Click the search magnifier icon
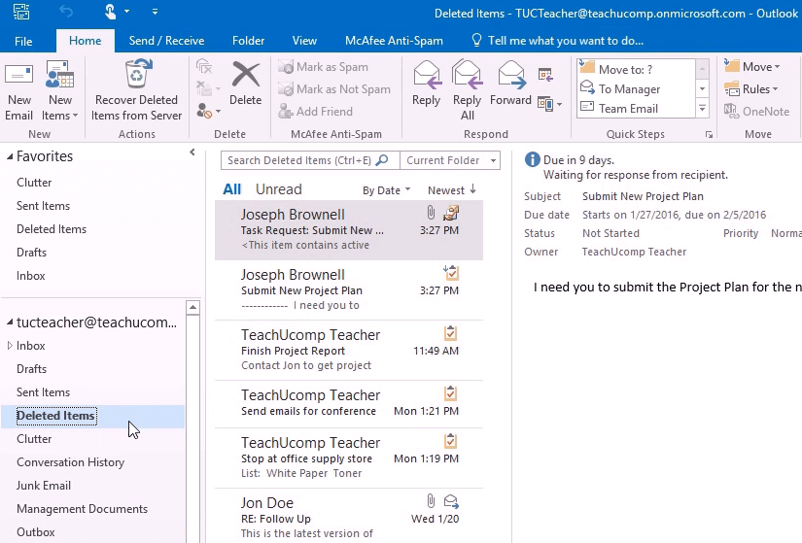Image resolution: width=802 pixels, height=543 pixels. [x=382, y=160]
